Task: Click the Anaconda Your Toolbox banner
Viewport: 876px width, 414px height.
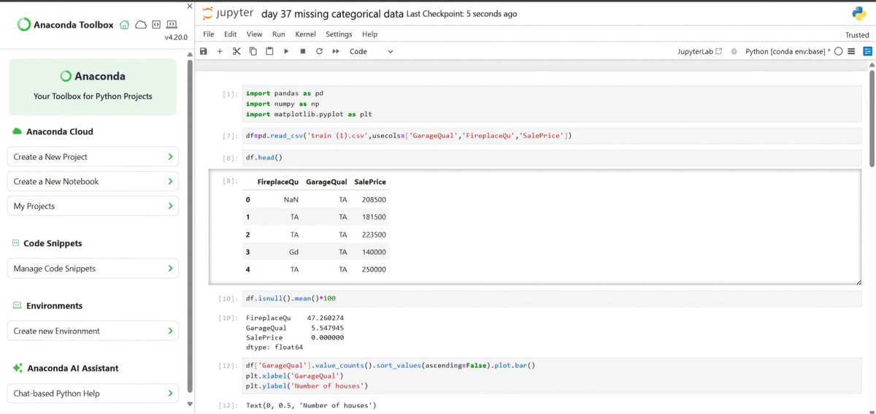Action: 93,87
